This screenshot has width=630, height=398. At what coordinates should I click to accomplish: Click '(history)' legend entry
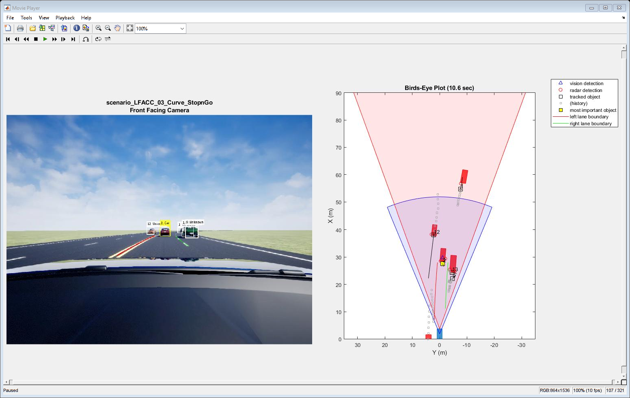coord(578,103)
